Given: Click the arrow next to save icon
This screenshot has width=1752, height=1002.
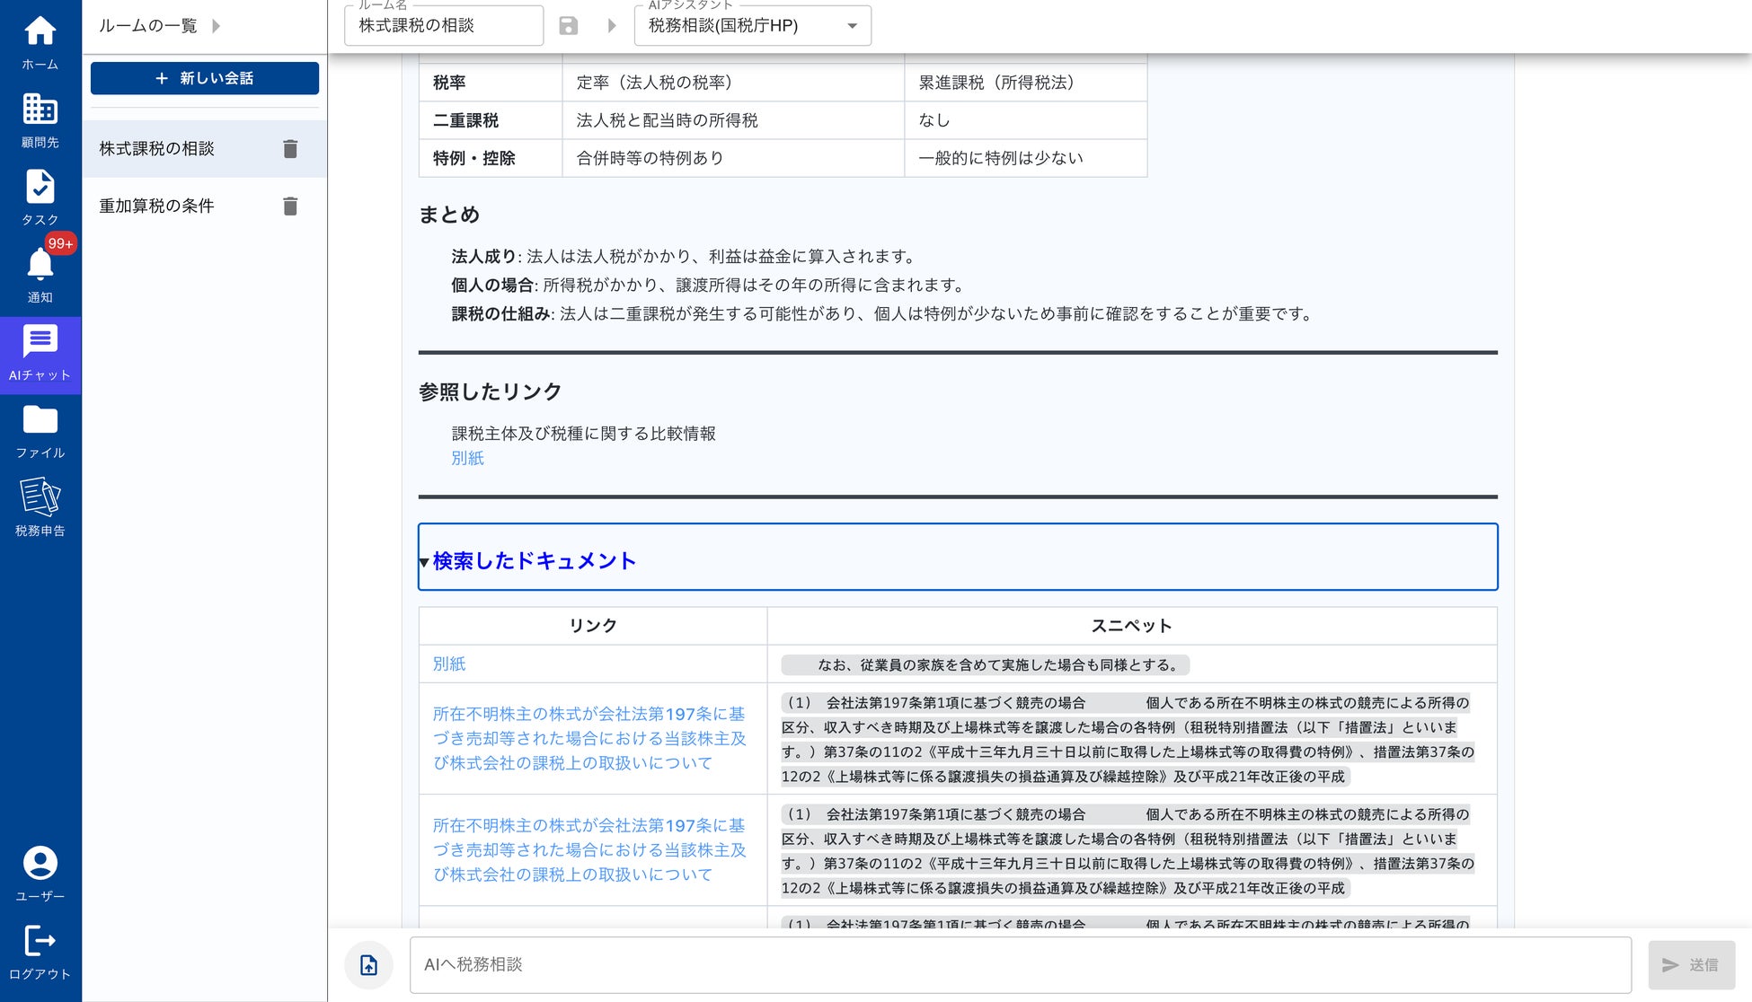Looking at the screenshot, I should point(612,26).
